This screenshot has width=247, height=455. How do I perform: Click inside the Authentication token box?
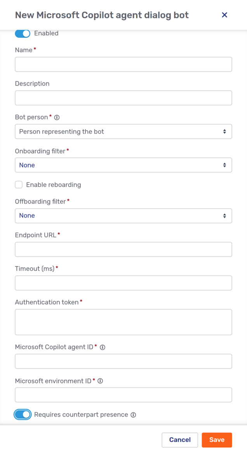point(123,322)
